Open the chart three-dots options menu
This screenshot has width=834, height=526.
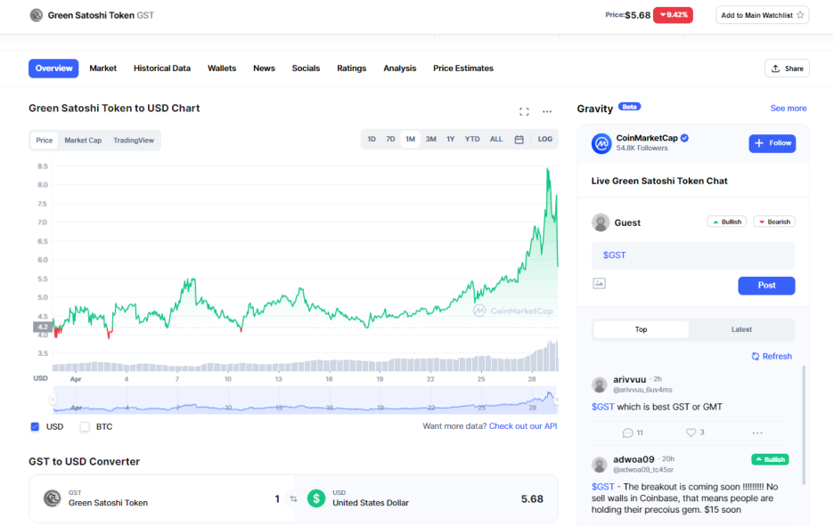point(547,111)
